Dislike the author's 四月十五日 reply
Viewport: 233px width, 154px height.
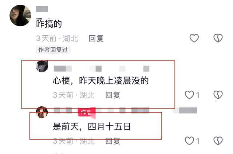[x=218, y=141]
